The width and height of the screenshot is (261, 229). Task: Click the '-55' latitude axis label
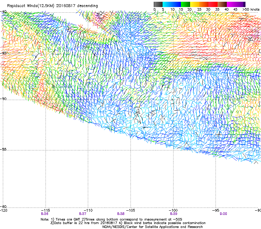[x=4, y=149]
